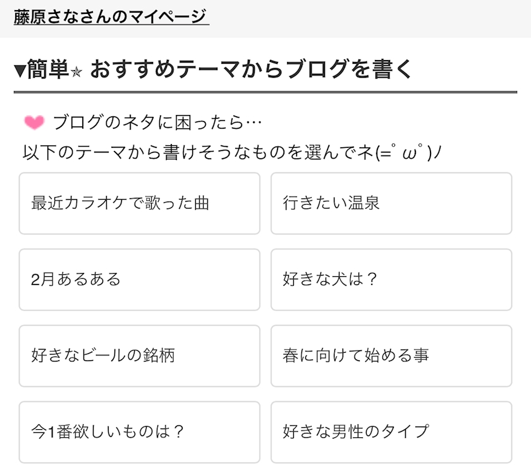531x474 pixels.
Task: Open the 藤原さなさんのマイページ link
Action: pyautogui.click(x=111, y=16)
